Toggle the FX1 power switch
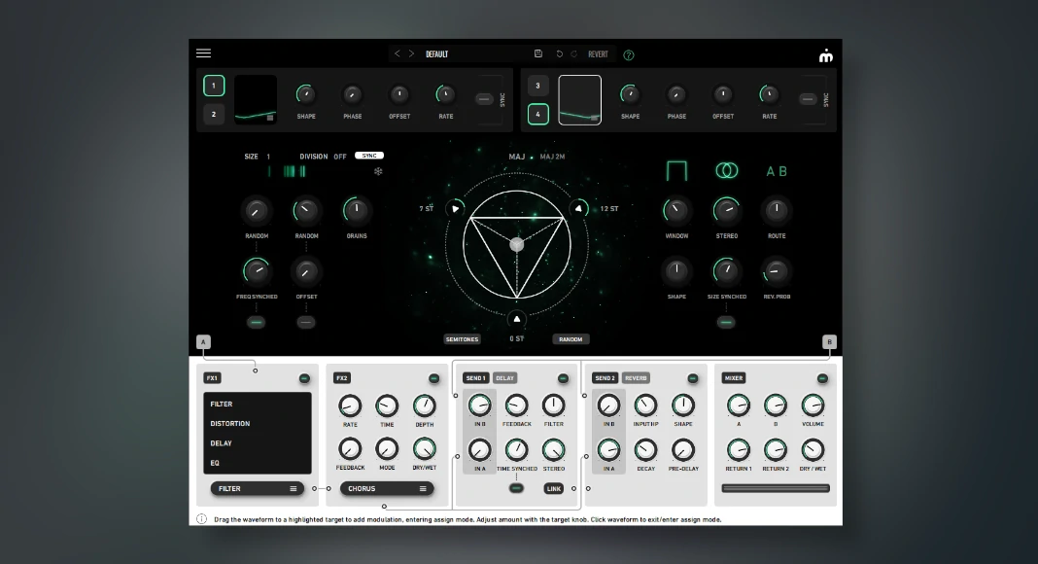 (x=304, y=378)
